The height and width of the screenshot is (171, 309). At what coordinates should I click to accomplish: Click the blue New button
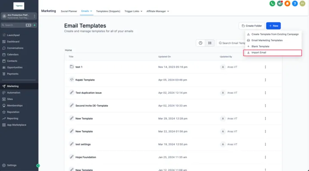tap(273, 26)
